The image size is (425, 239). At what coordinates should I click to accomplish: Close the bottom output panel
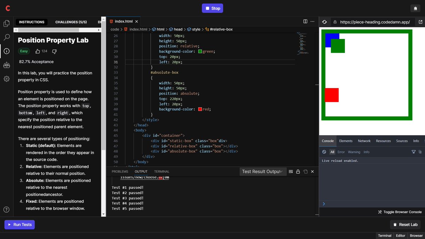[312, 171]
